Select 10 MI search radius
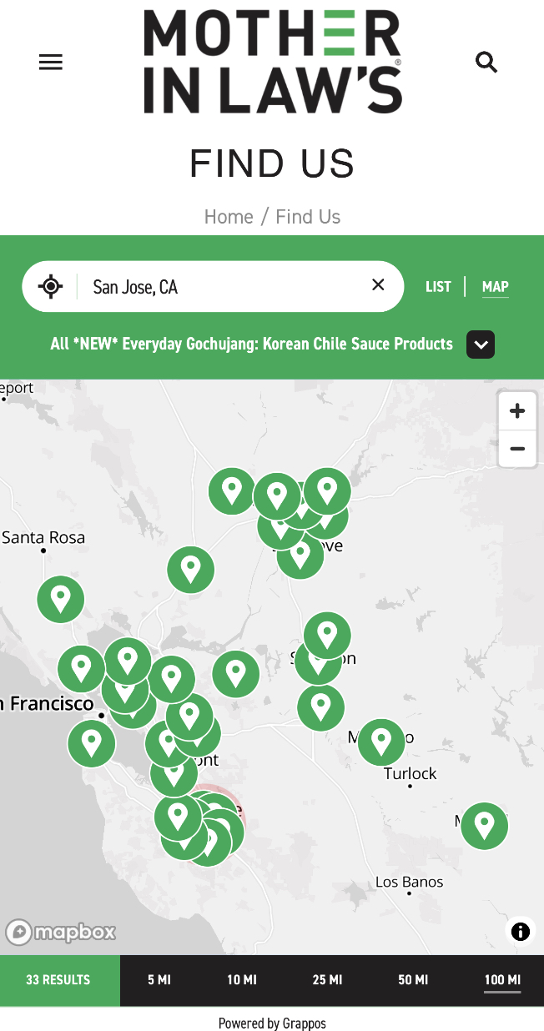This screenshot has width=544, height=1031. click(242, 980)
